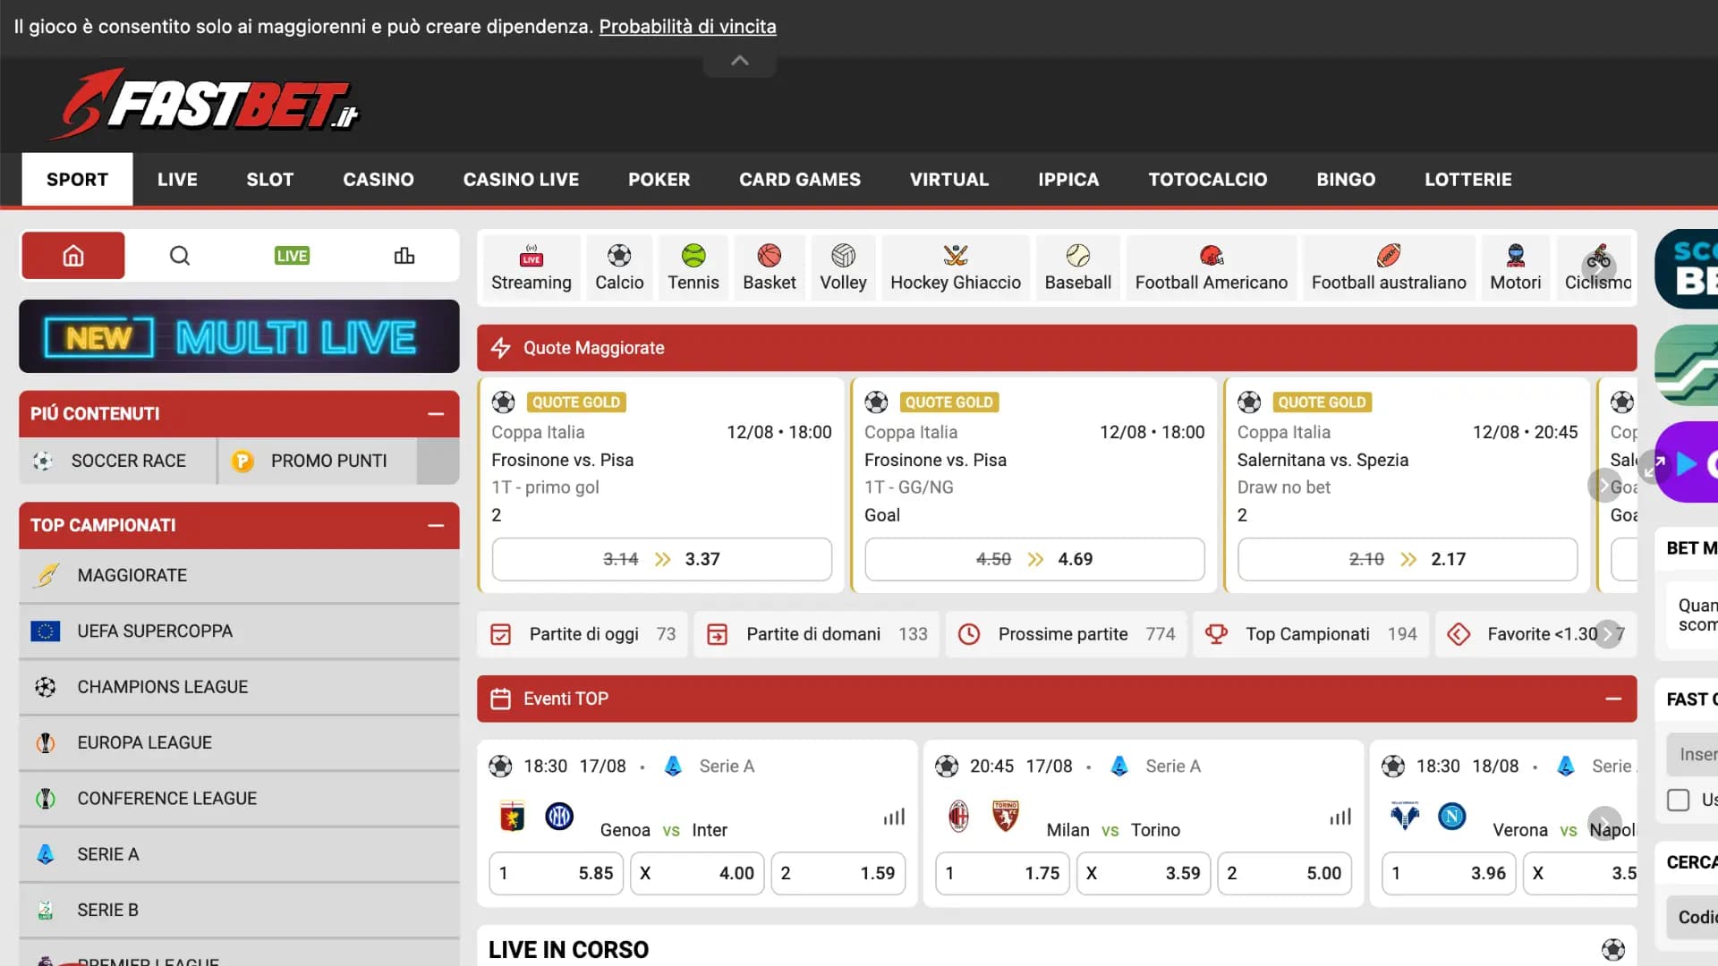Tick the checkbox in Fast panel
The width and height of the screenshot is (1718, 966).
click(x=1678, y=800)
